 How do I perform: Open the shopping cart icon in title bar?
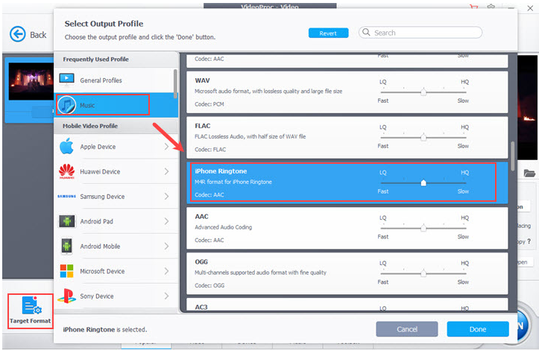click(x=474, y=7)
